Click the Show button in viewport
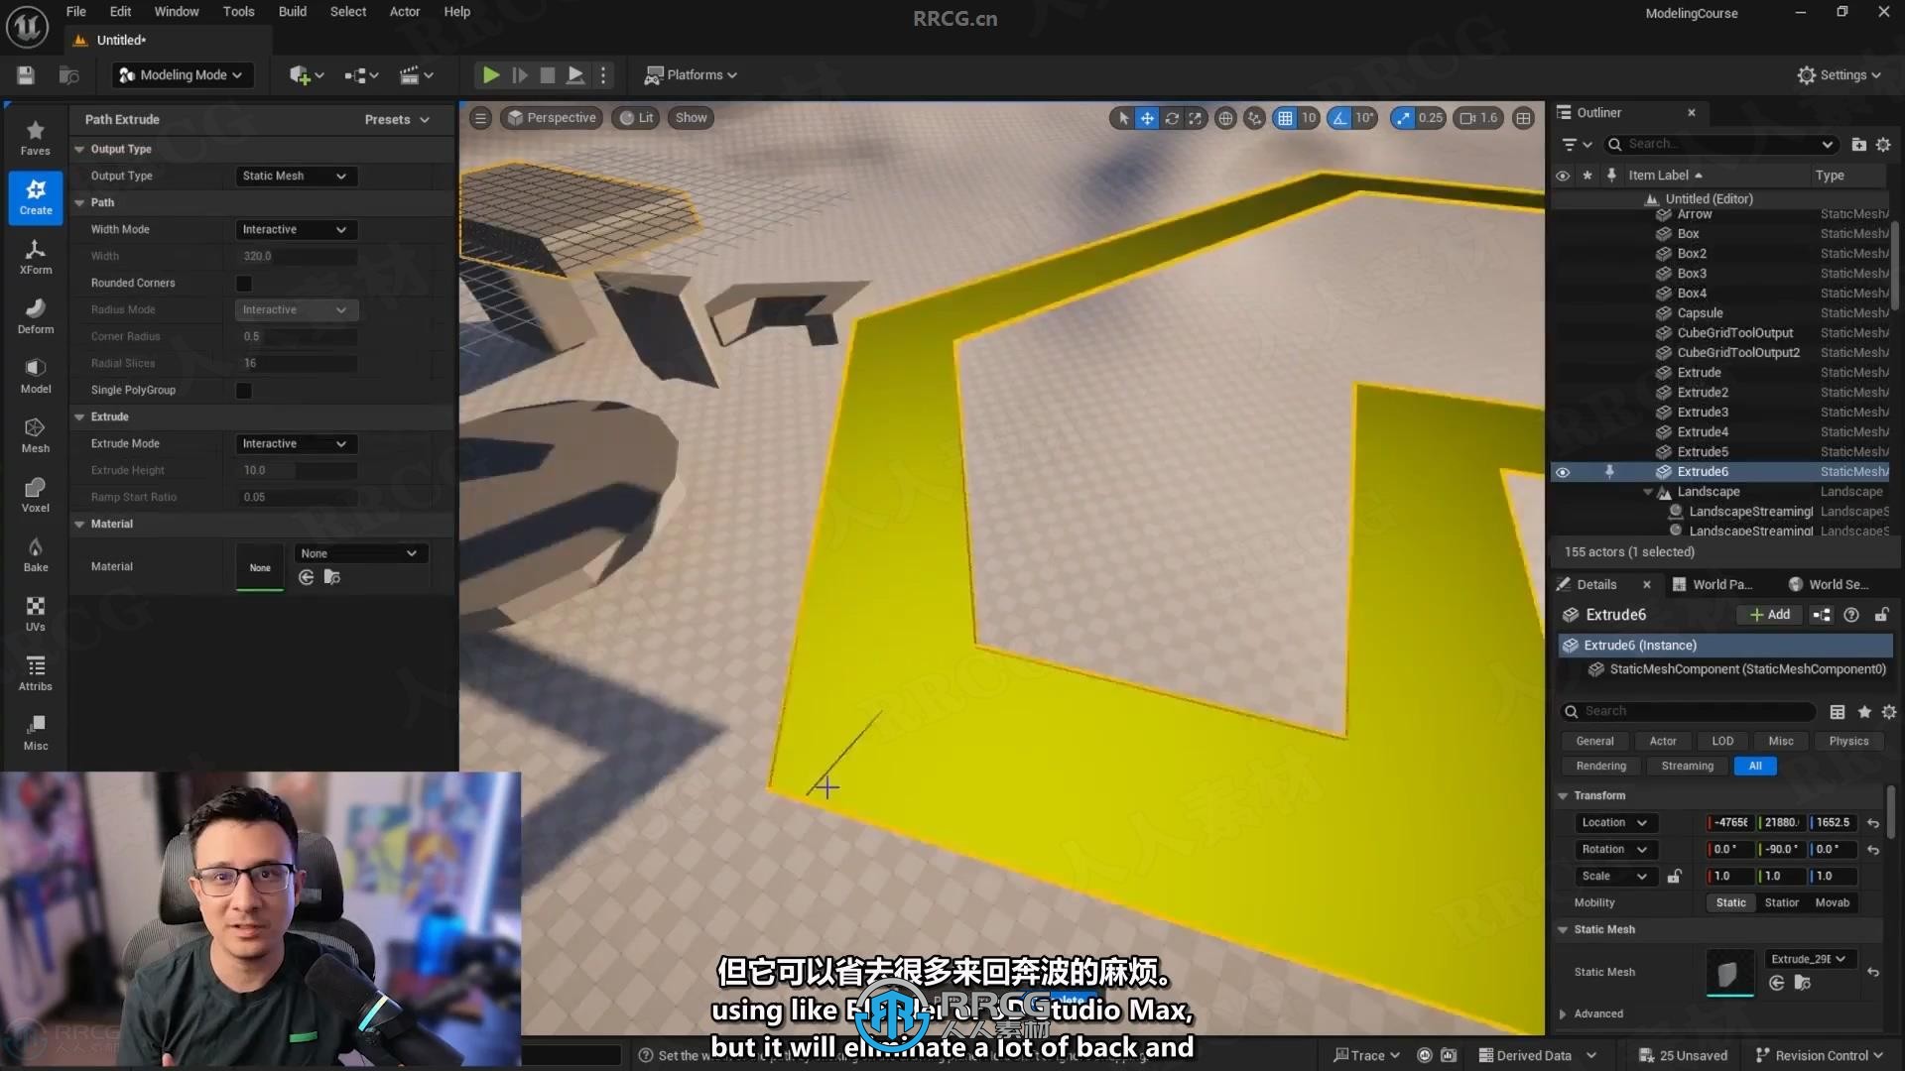The width and height of the screenshot is (1905, 1071). pyautogui.click(x=692, y=118)
